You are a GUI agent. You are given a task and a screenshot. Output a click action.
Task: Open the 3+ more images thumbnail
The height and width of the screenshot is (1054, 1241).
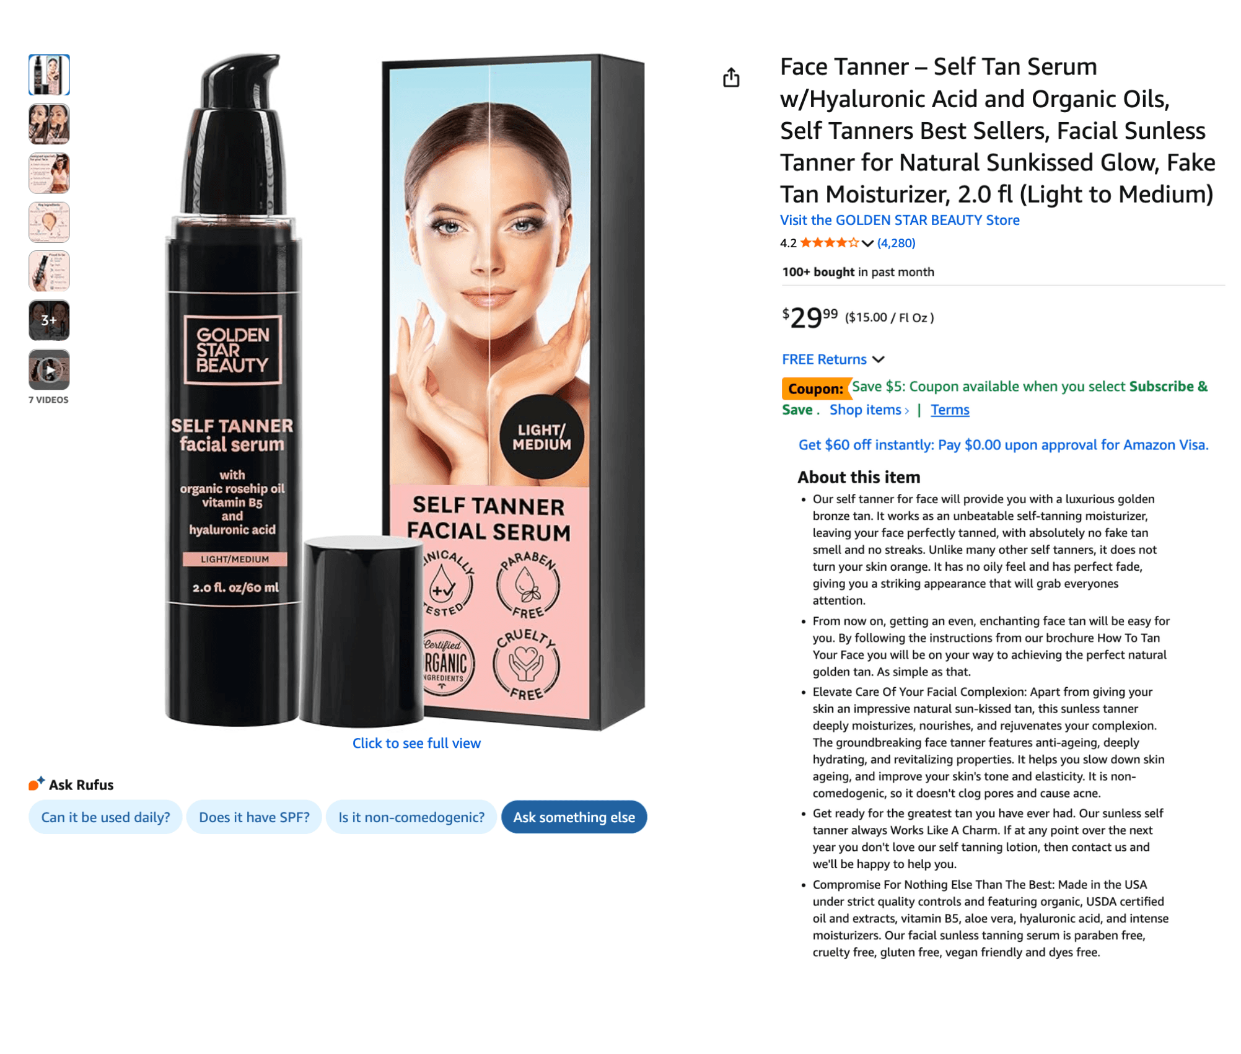pos(49,320)
